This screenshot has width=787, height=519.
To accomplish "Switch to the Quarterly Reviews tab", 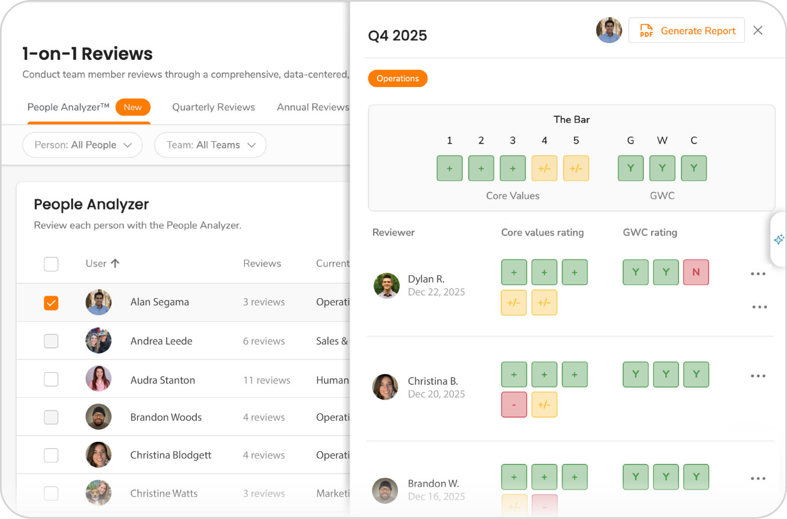I will tap(213, 107).
